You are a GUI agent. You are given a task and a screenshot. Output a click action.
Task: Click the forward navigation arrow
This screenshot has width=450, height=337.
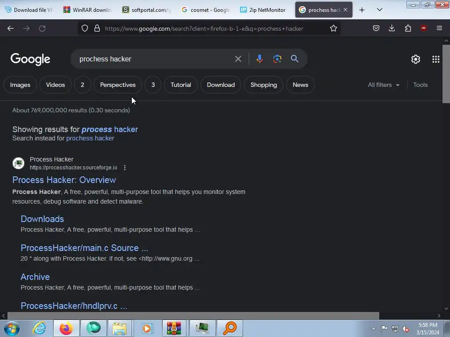[26, 29]
